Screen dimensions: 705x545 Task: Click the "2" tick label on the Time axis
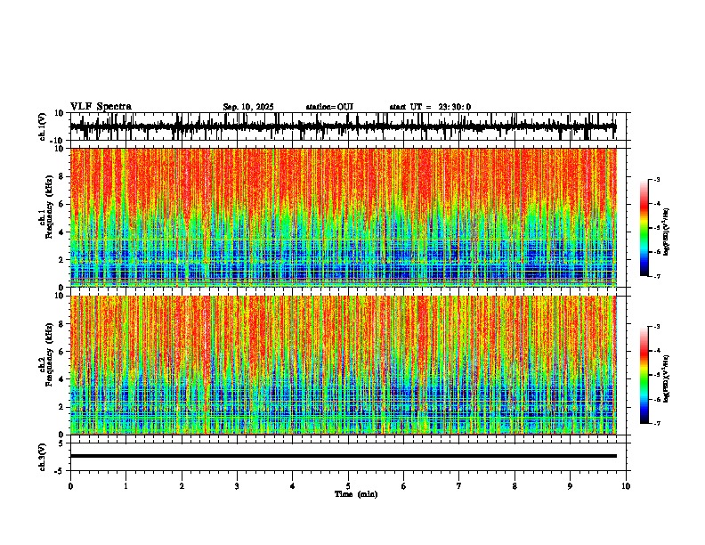click(182, 486)
